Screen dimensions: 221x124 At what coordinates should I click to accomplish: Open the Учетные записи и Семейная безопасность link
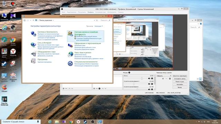point(86,33)
